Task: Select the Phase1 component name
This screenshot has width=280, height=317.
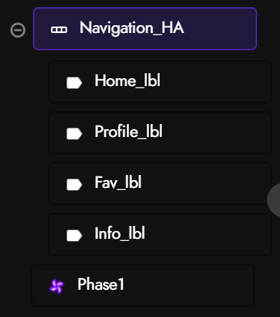Action: coord(101,284)
